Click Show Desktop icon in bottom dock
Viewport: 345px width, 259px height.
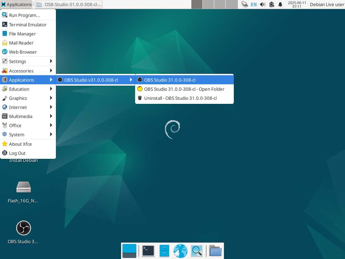pyautogui.click(x=129, y=251)
